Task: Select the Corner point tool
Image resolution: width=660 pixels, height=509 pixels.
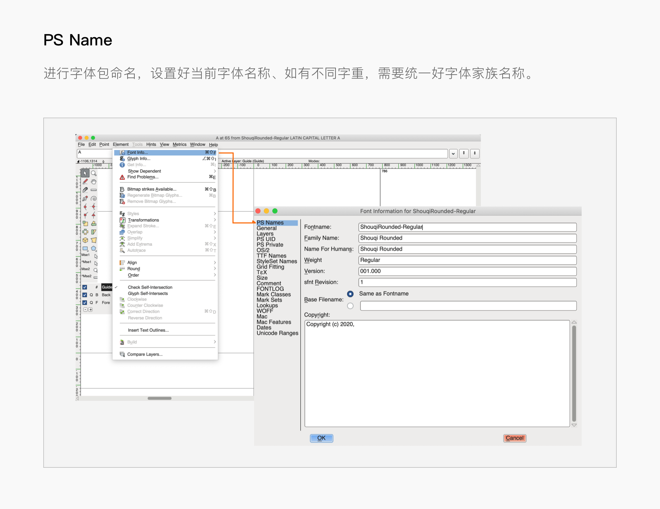Action: [x=85, y=215]
